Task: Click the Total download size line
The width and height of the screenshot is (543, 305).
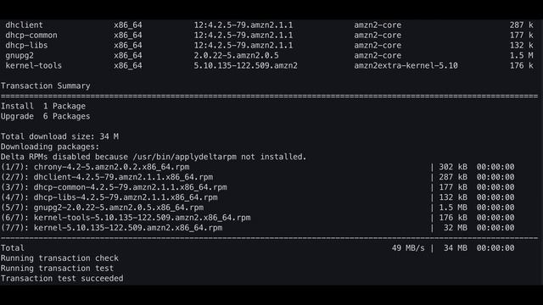Action: click(59, 136)
